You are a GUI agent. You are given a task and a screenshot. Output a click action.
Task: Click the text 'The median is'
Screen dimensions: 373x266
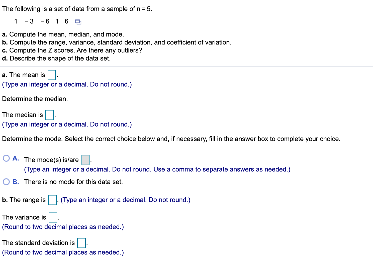pyautogui.click(x=22, y=115)
